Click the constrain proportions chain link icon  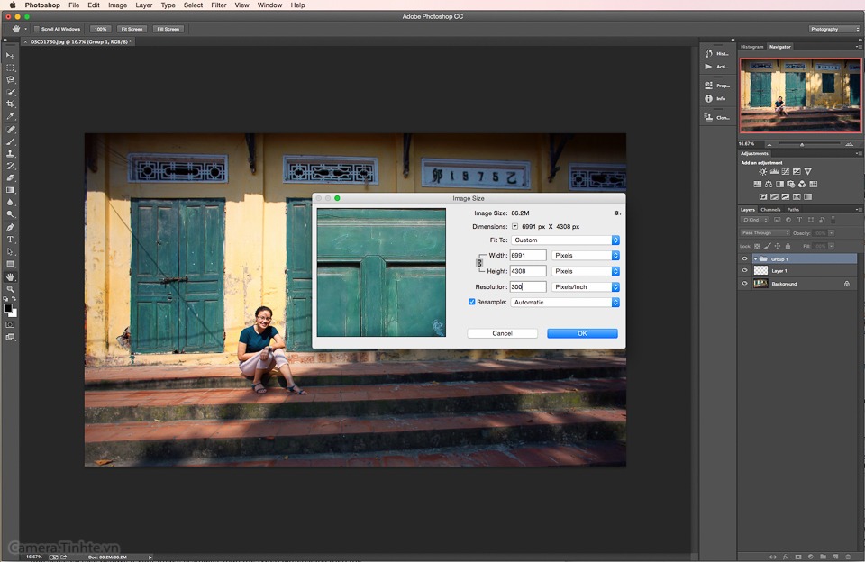click(x=479, y=263)
